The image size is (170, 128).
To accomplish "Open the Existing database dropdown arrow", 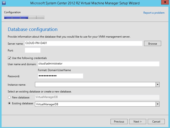I will click(158, 104).
